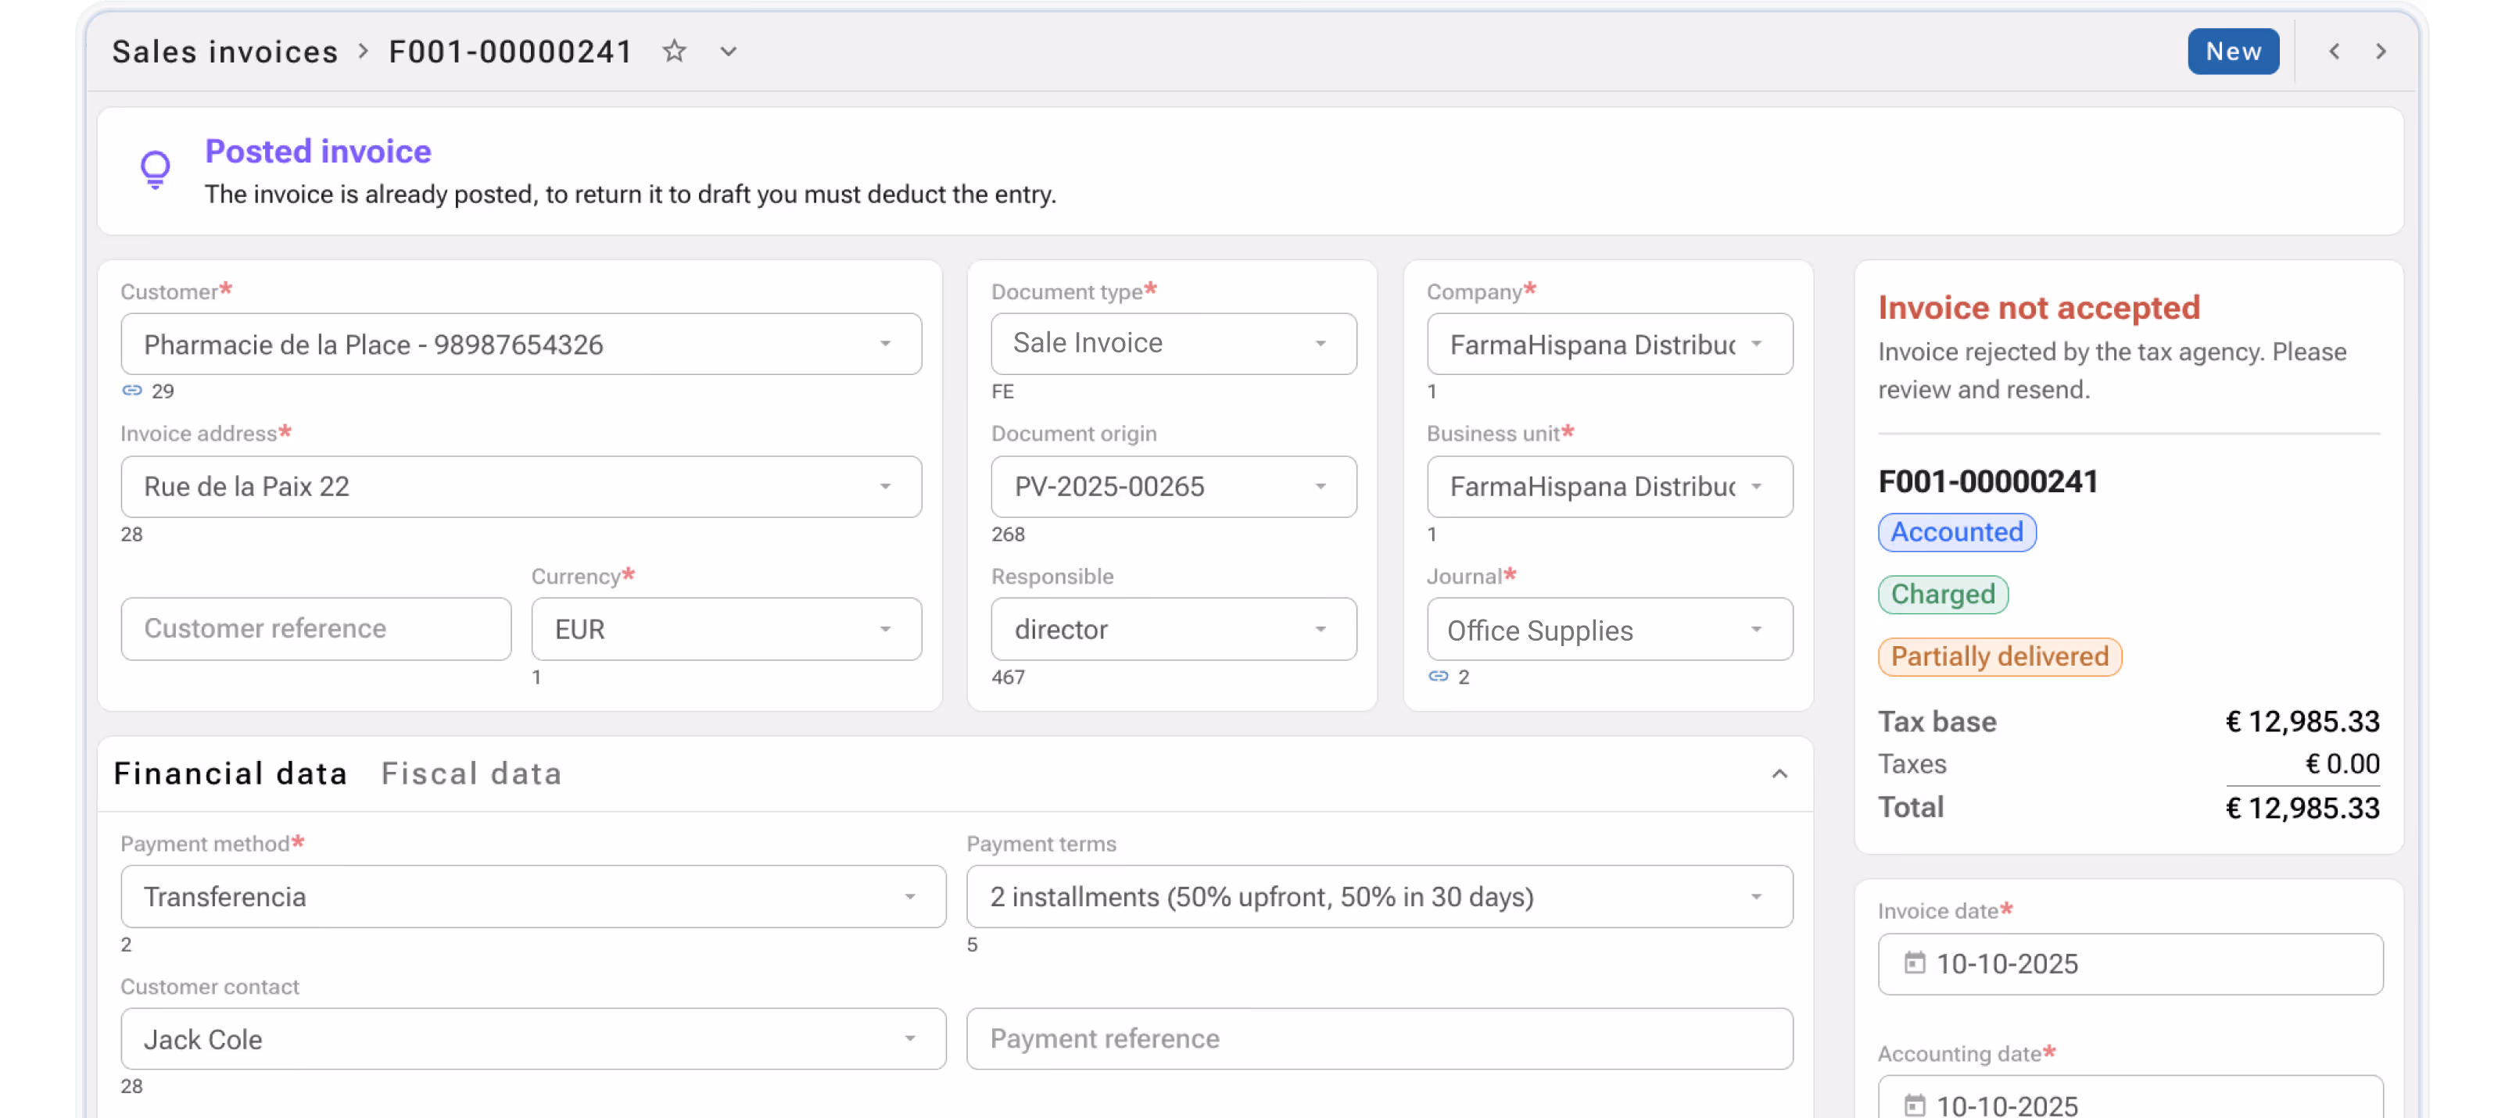2505x1118 pixels.
Task: Open the calendar for Invoice date
Action: coord(1915,963)
